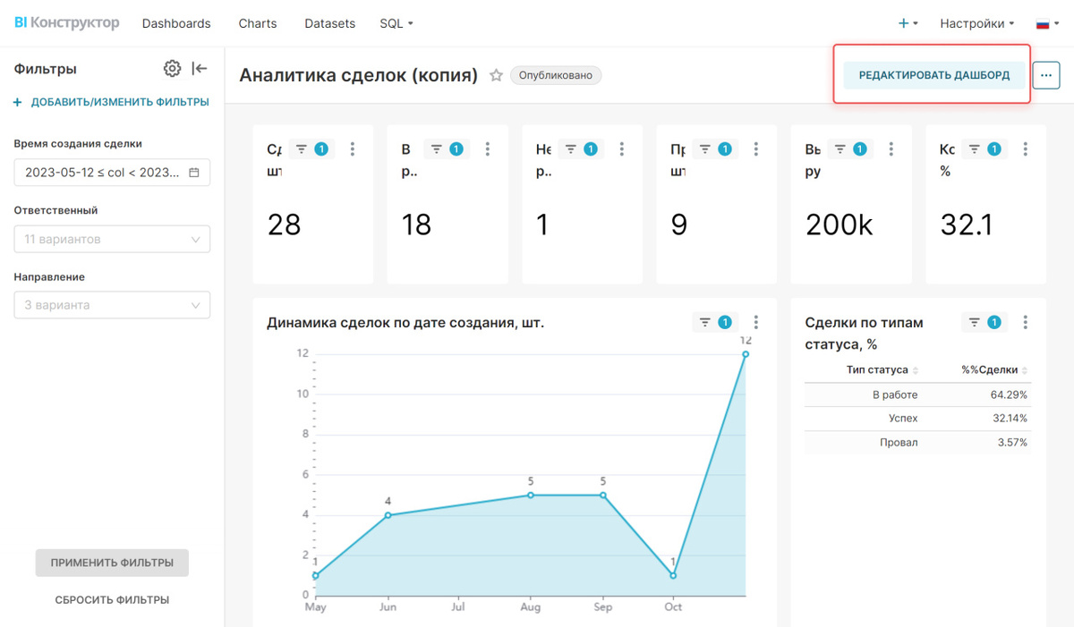The height and width of the screenshot is (627, 1074).
Task: Favorite the dashboard with star icon
Action: tap(496, 76)
